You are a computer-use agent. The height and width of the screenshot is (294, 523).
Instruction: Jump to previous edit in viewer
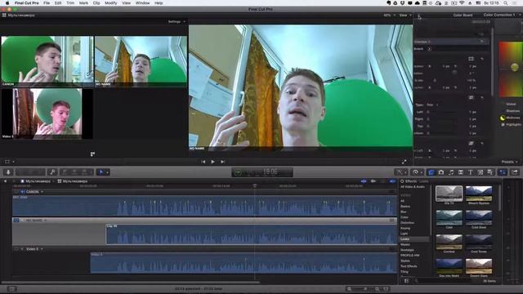pos(203,162)
